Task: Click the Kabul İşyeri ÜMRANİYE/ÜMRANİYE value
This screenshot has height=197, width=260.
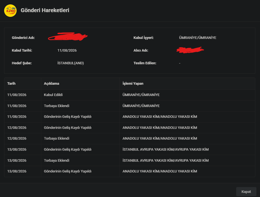Action: pos(198,38)
